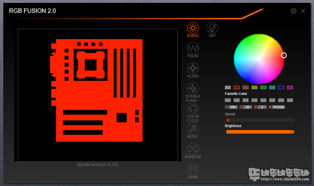This screenshot has width=314, height=186.
Task: Click the G value field showing 33
Action: click(x=247, y=107)
